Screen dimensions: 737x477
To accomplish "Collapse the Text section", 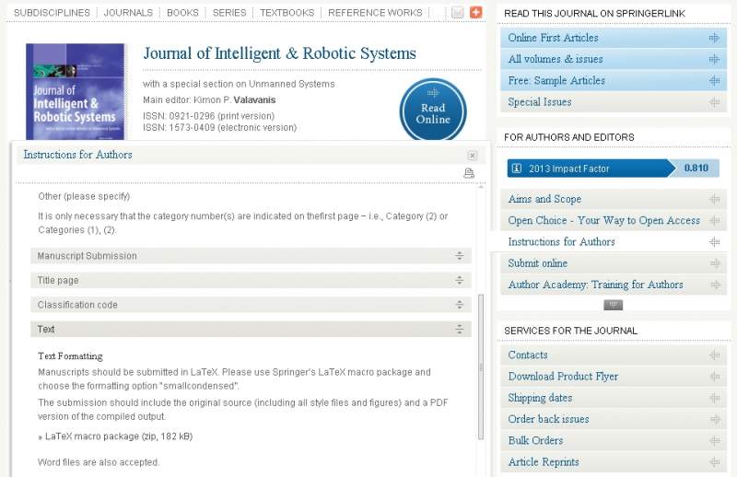I will (251, 329).
